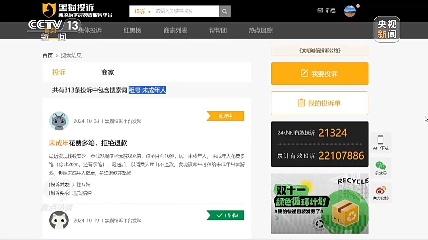Click the 我要投诉 button
Screen dimensions: 428x240
pos(319,73)
